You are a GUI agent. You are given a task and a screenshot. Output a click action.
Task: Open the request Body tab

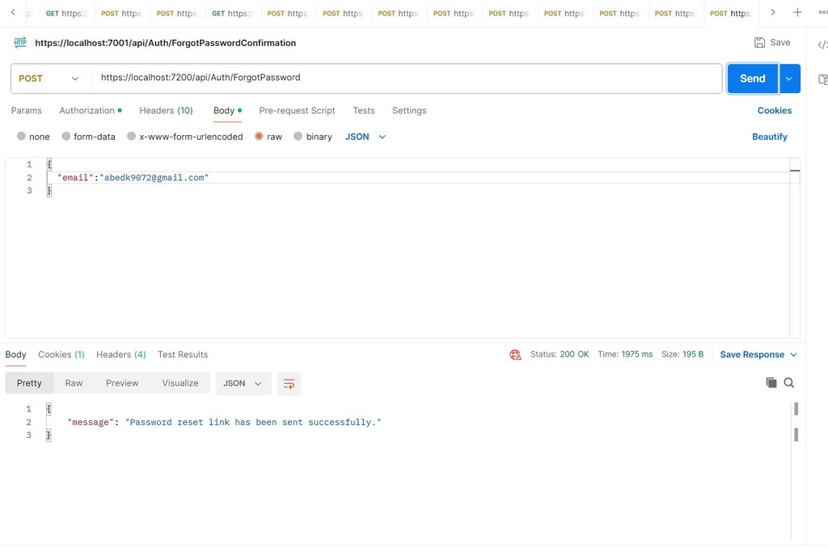[227, 111]
